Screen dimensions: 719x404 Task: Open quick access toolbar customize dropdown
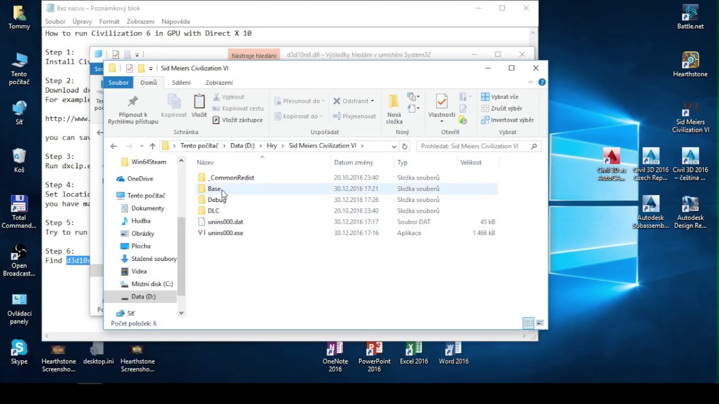tap(151, 68)
